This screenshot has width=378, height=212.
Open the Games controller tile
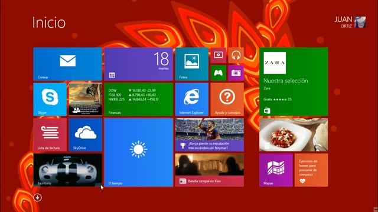(218, 73)
